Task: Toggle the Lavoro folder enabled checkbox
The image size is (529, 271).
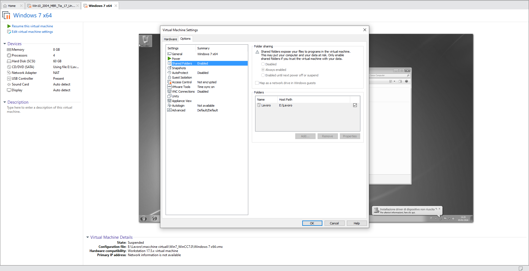Action: click(355, 105)
